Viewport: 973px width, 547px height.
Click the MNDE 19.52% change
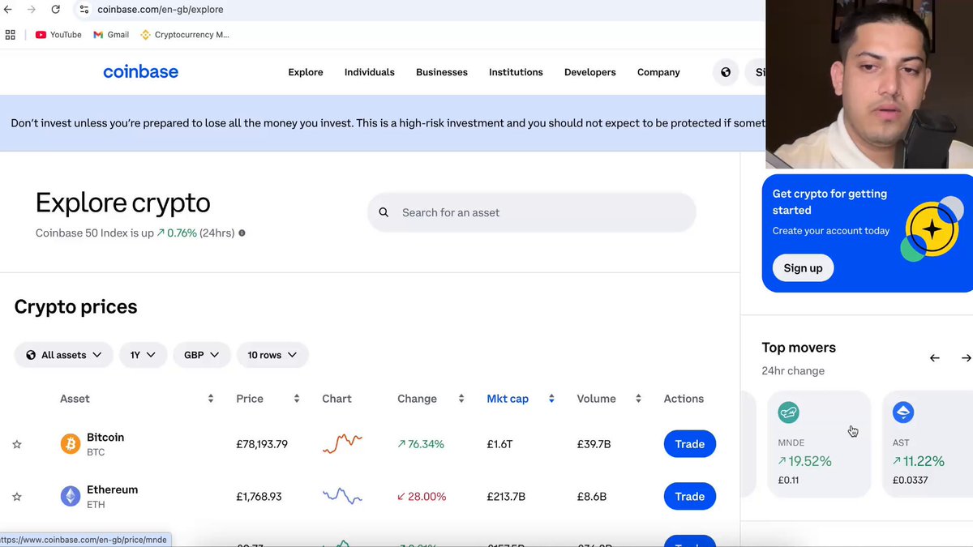pyautogui.click(x=804, y=461)
